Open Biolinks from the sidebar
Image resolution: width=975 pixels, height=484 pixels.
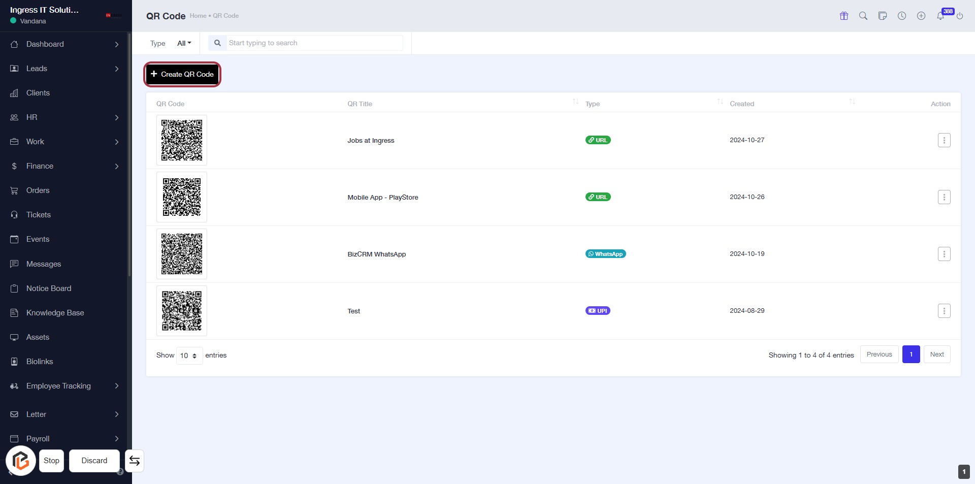tap(40, 362)
